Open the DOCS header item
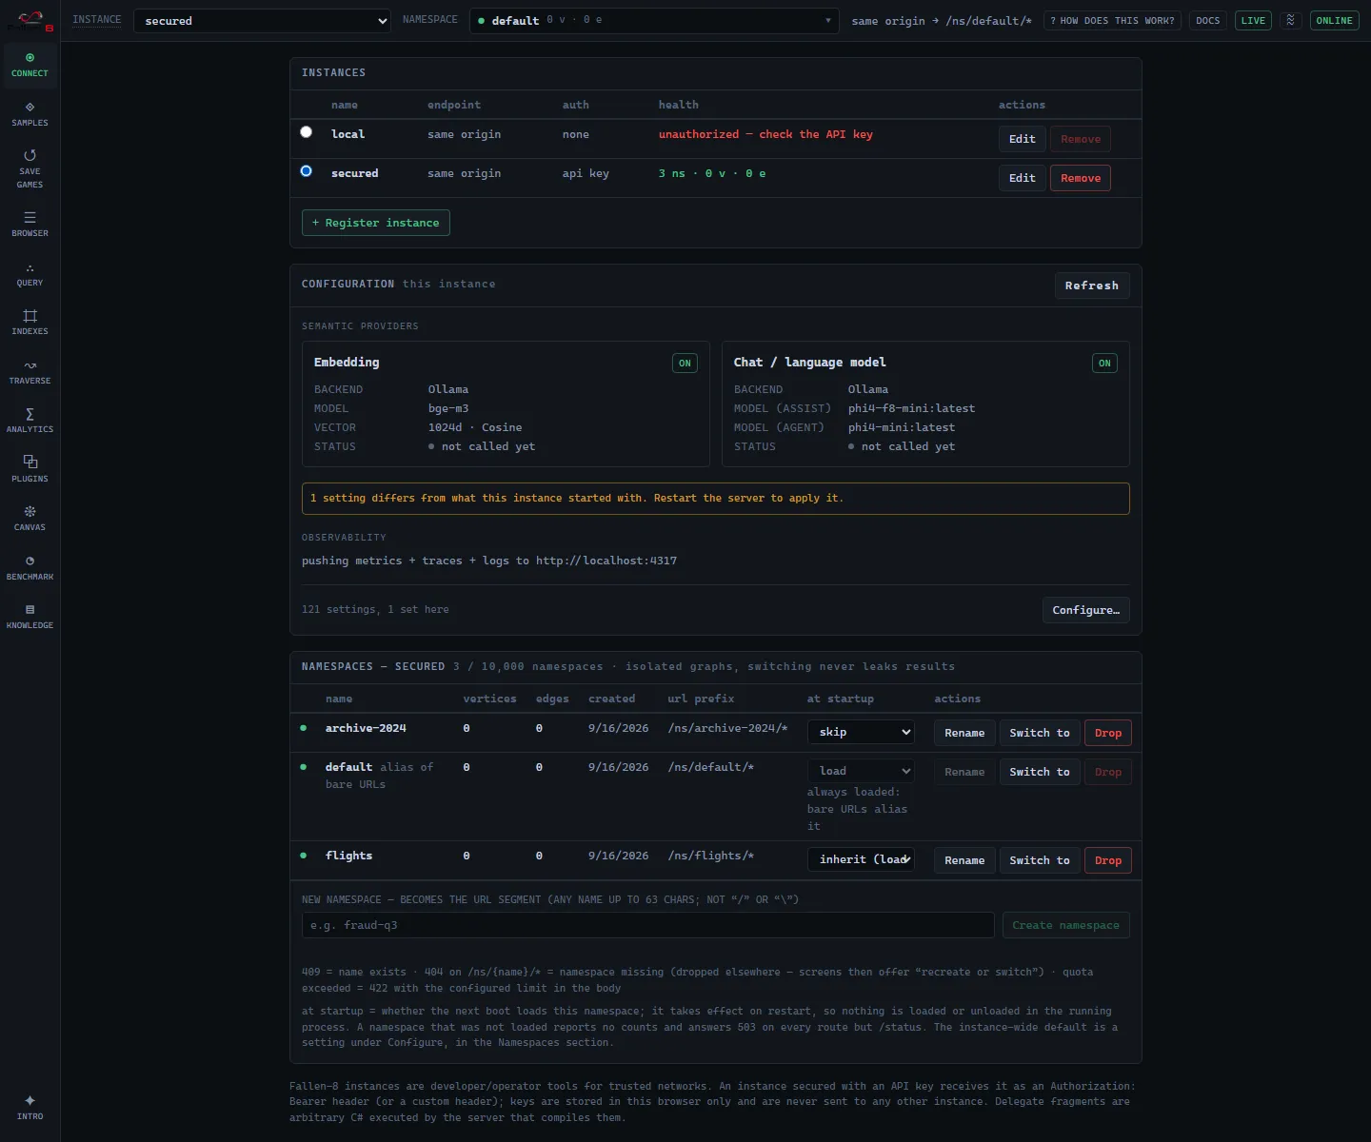 click(x=1207, y=20)
